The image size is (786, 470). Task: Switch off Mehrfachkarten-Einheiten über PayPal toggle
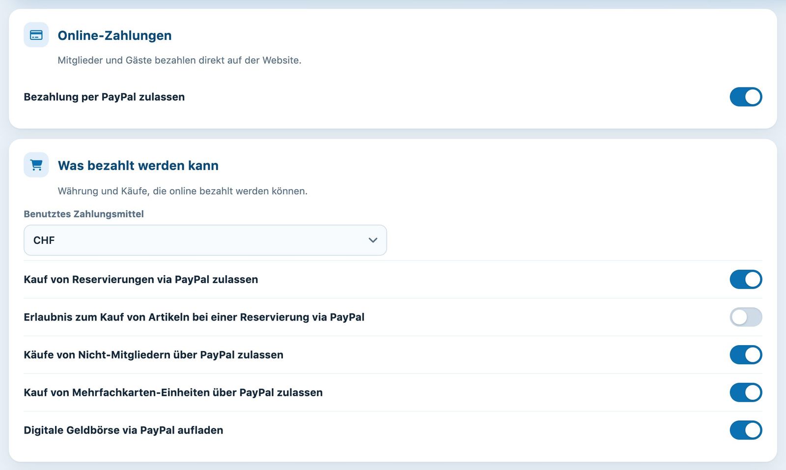coord(746,392)
